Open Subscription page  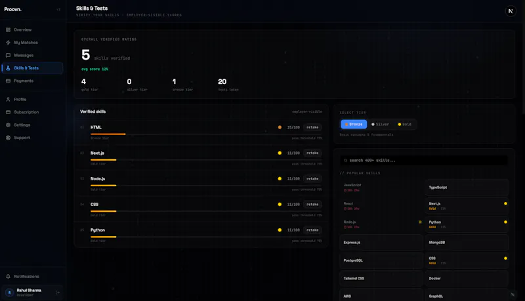click(31, 112)
